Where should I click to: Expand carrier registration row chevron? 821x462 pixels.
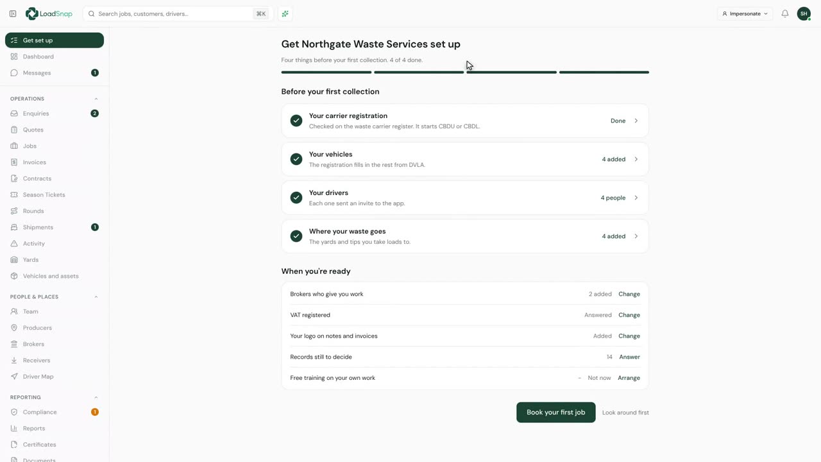(636, 121)
